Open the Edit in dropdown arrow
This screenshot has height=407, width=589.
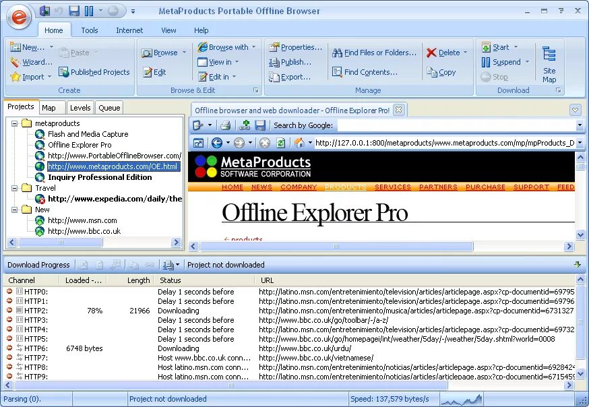(x=235, y=77)
